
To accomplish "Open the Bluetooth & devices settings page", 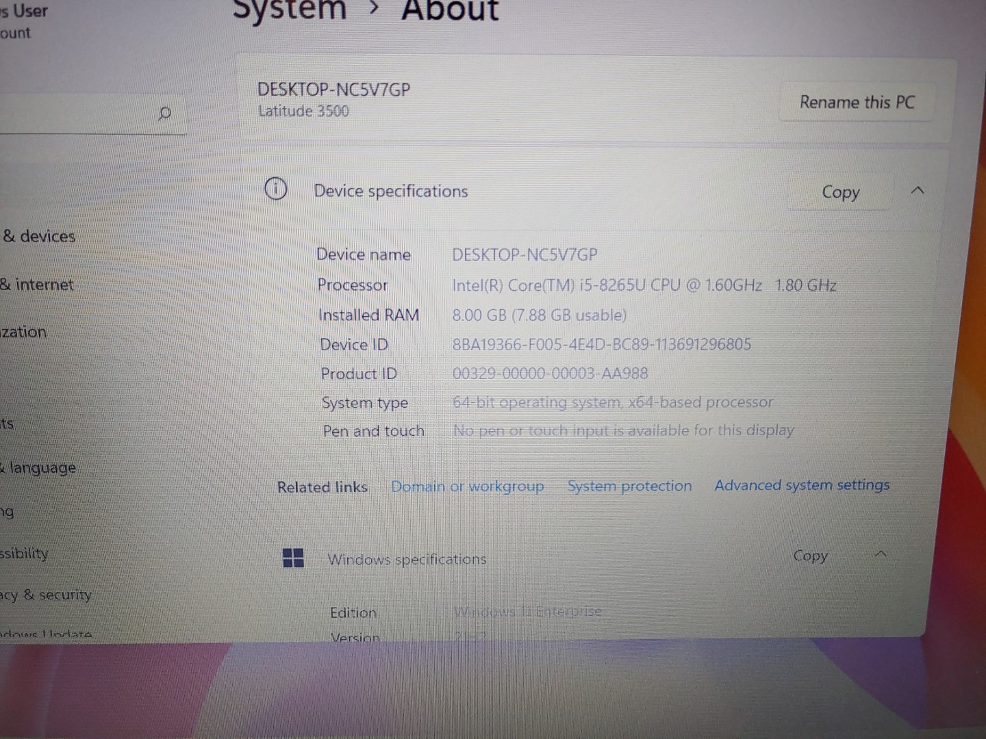I will tap(38, 236).
